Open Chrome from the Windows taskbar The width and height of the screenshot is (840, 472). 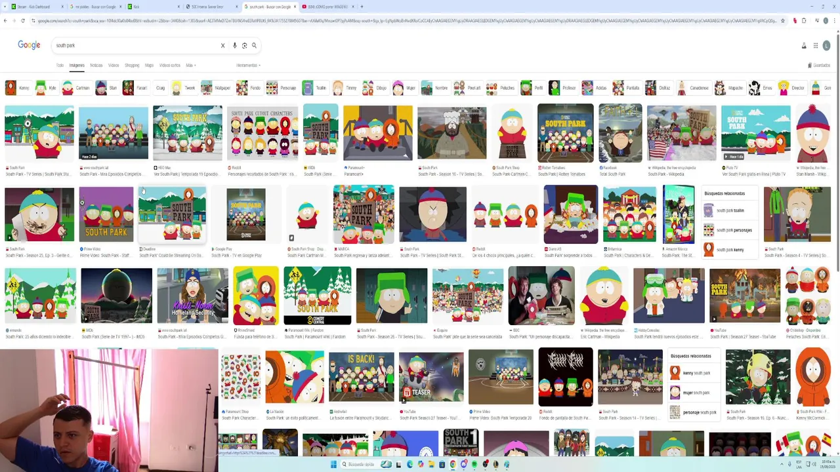tap(452, 464)
